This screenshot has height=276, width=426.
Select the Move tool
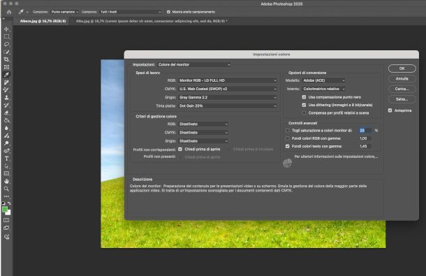tap(6, 29)
